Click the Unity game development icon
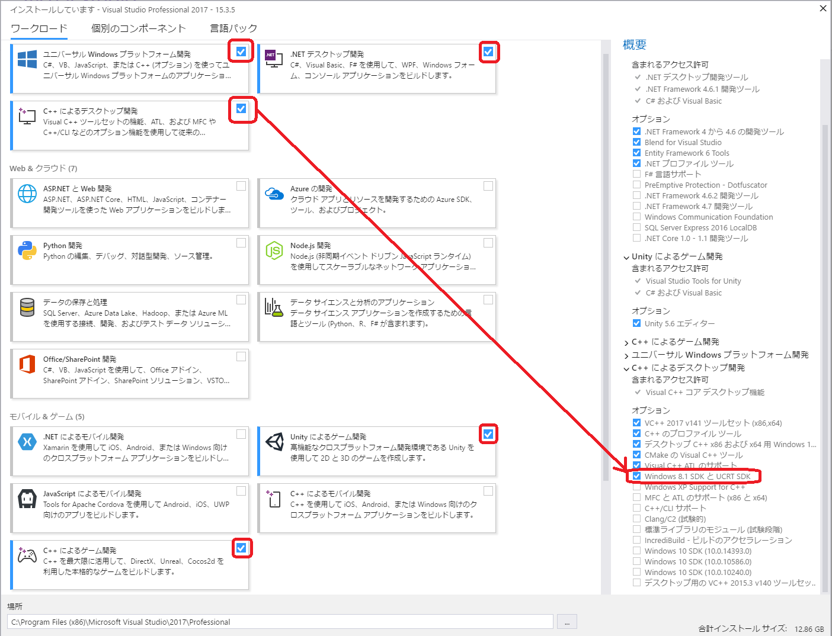This screenshot has width=832, height=636. tap(274, 442)
